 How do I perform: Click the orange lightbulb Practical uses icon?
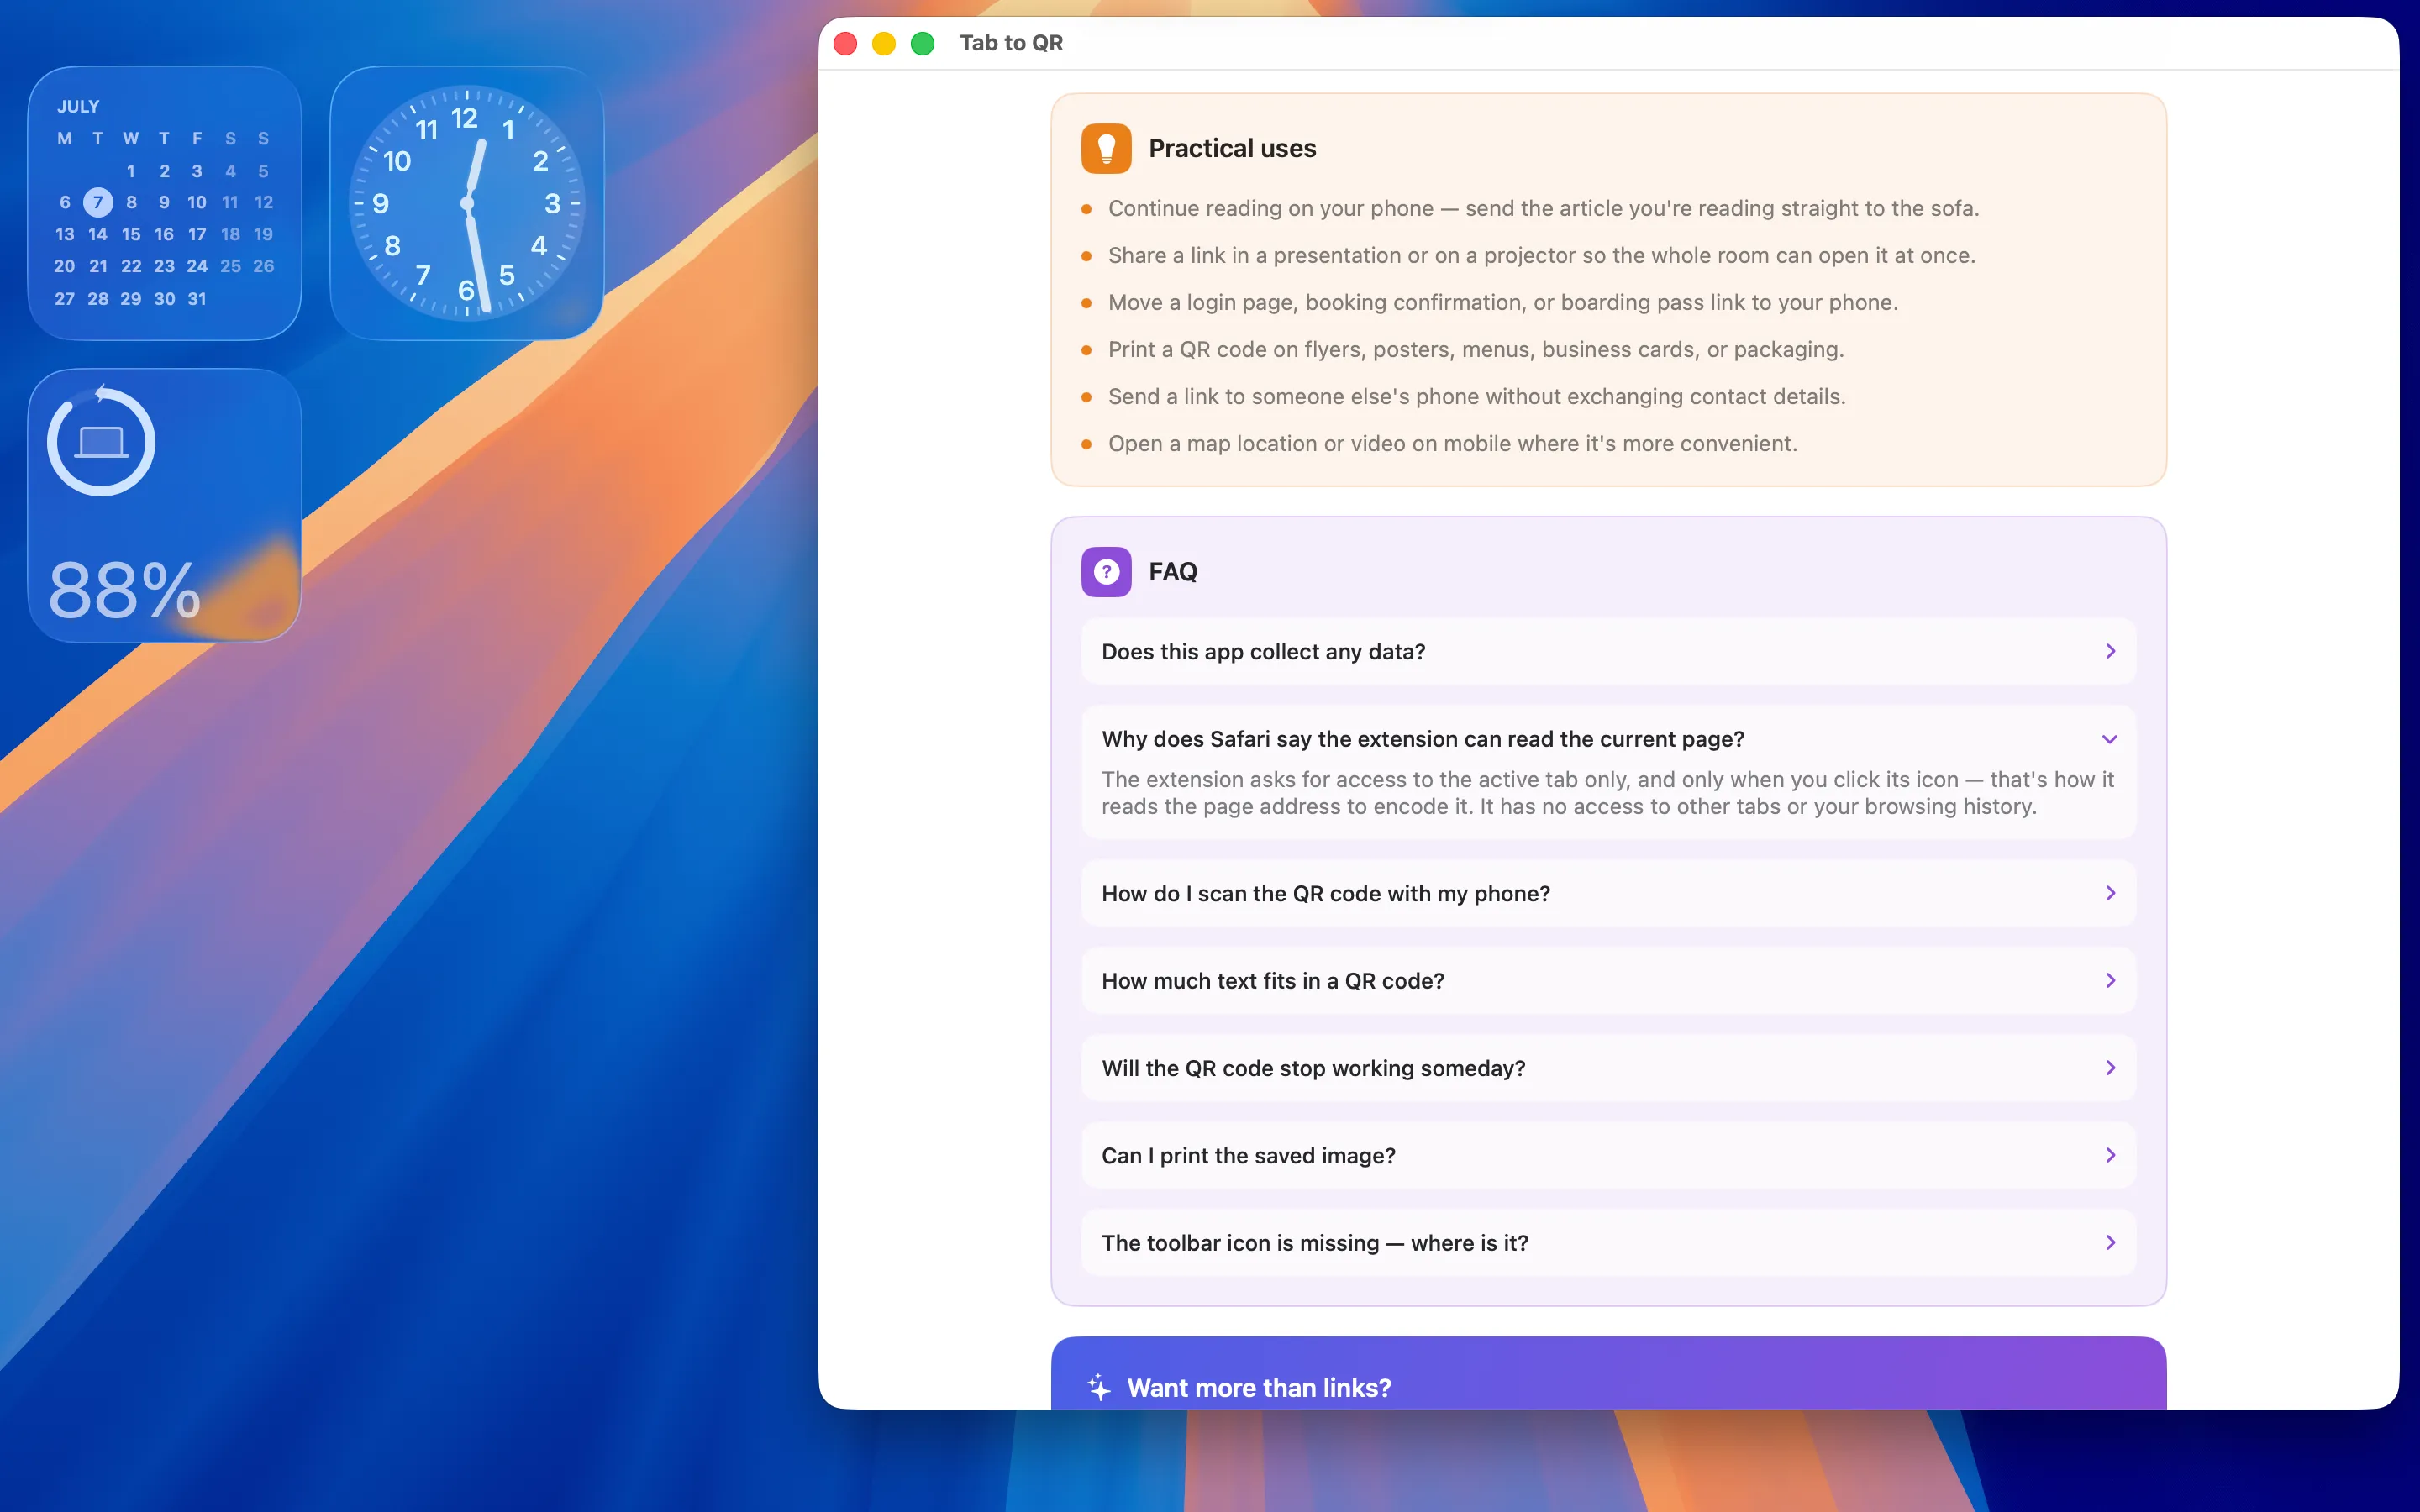pyautogui.click(x=1106, y=148)
